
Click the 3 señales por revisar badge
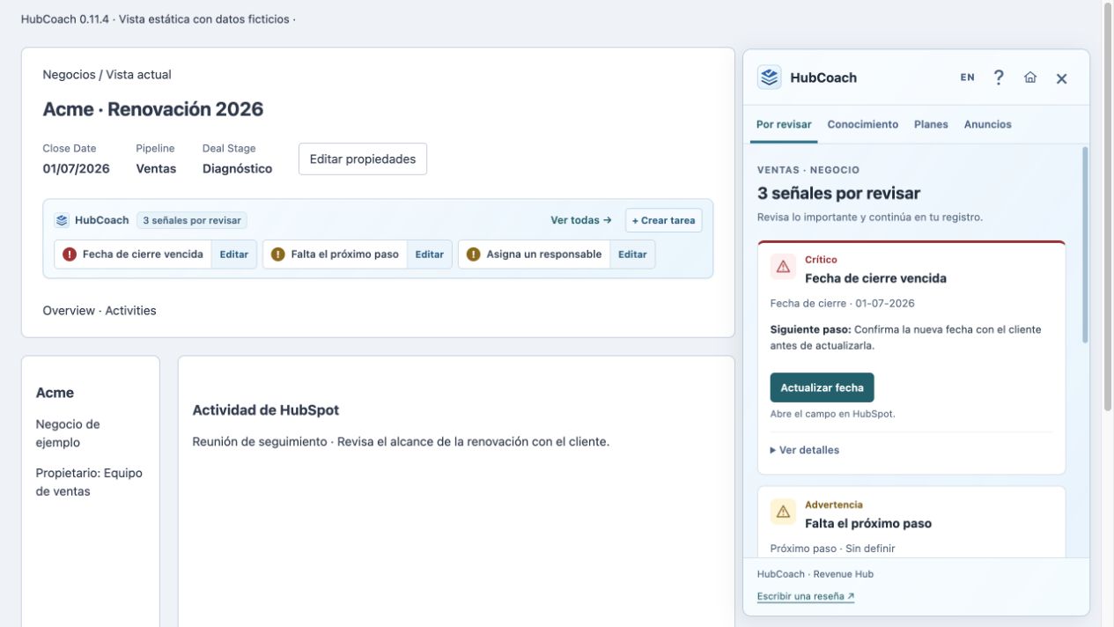tap(192, 220)
